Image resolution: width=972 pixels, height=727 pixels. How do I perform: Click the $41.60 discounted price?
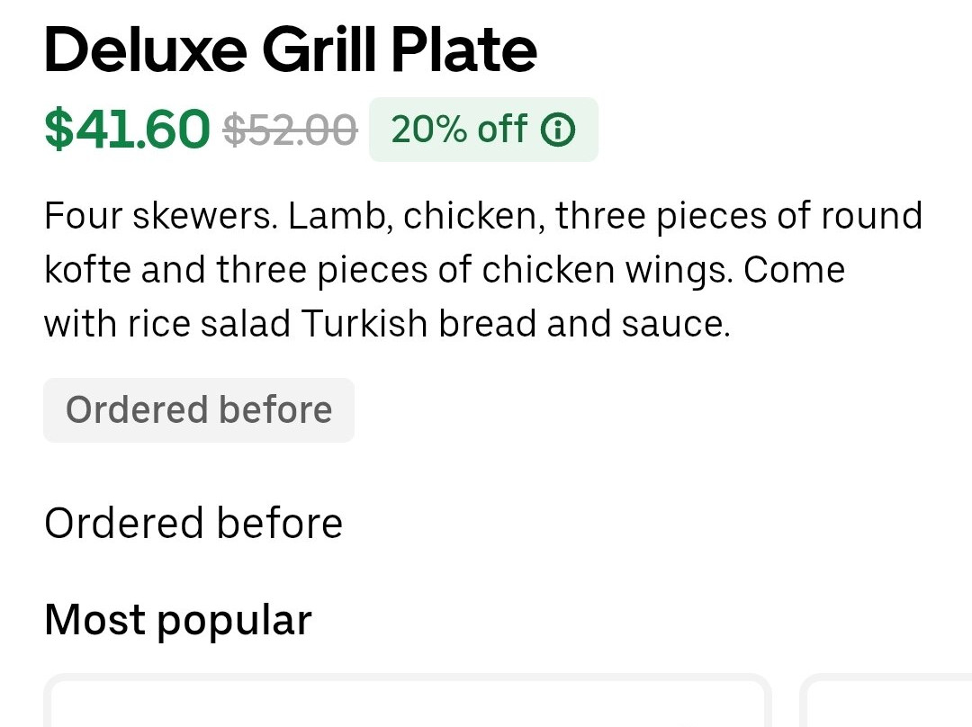pyautogui.click(x=127, y=129)
